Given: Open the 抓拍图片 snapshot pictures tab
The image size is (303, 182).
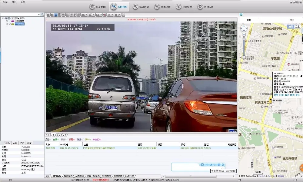Looking at the screenshot, I should click(107, 176).
